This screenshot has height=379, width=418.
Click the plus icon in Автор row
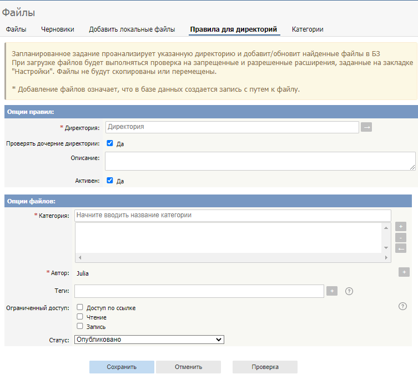[x=404, y=272]
